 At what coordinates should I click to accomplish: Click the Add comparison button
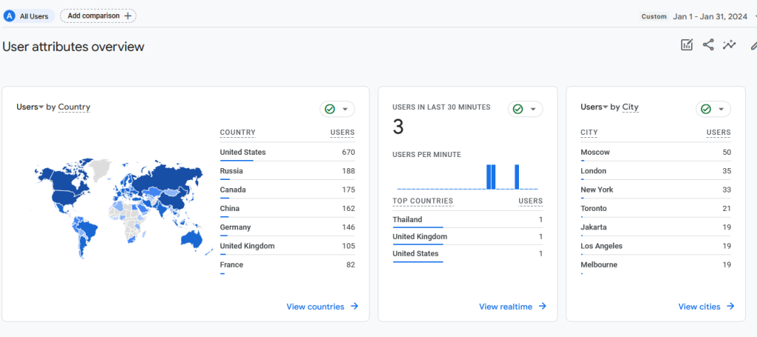[x=98, y=15]
